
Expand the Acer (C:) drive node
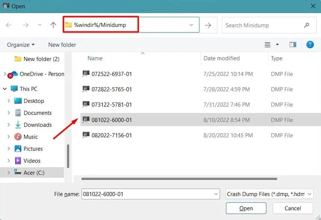pos(9,172)
